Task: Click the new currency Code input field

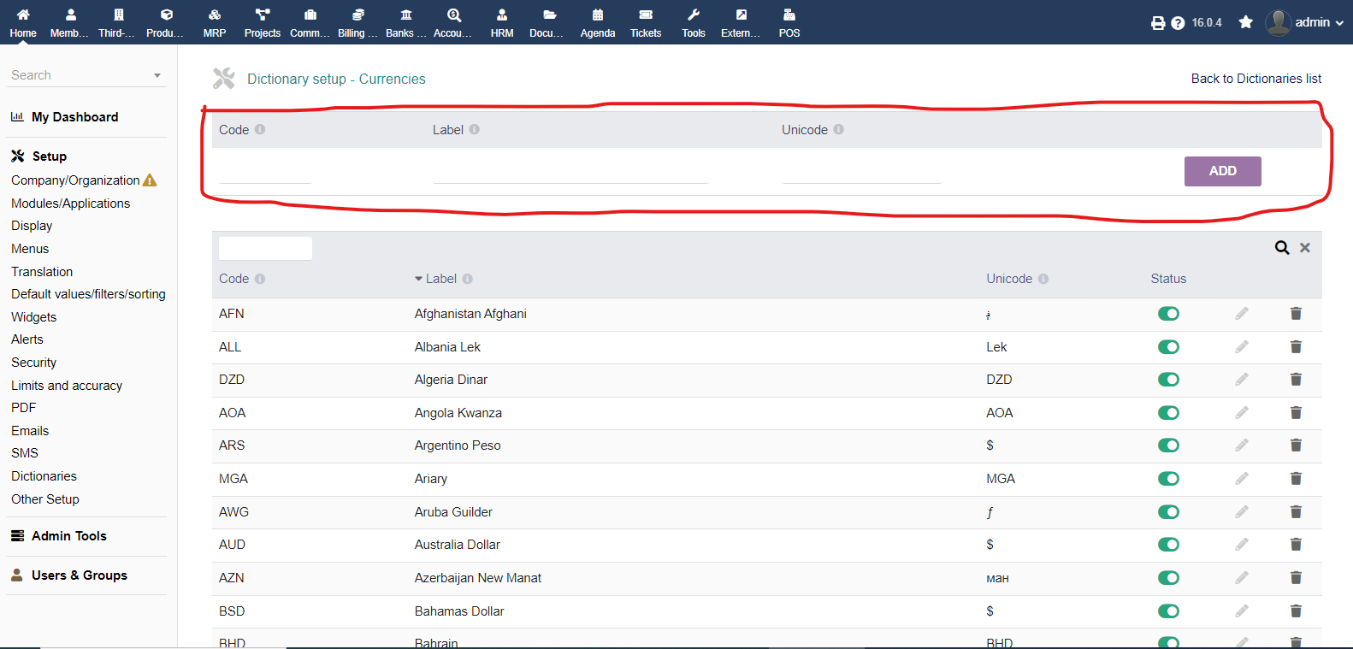Action: pos(265,171)
